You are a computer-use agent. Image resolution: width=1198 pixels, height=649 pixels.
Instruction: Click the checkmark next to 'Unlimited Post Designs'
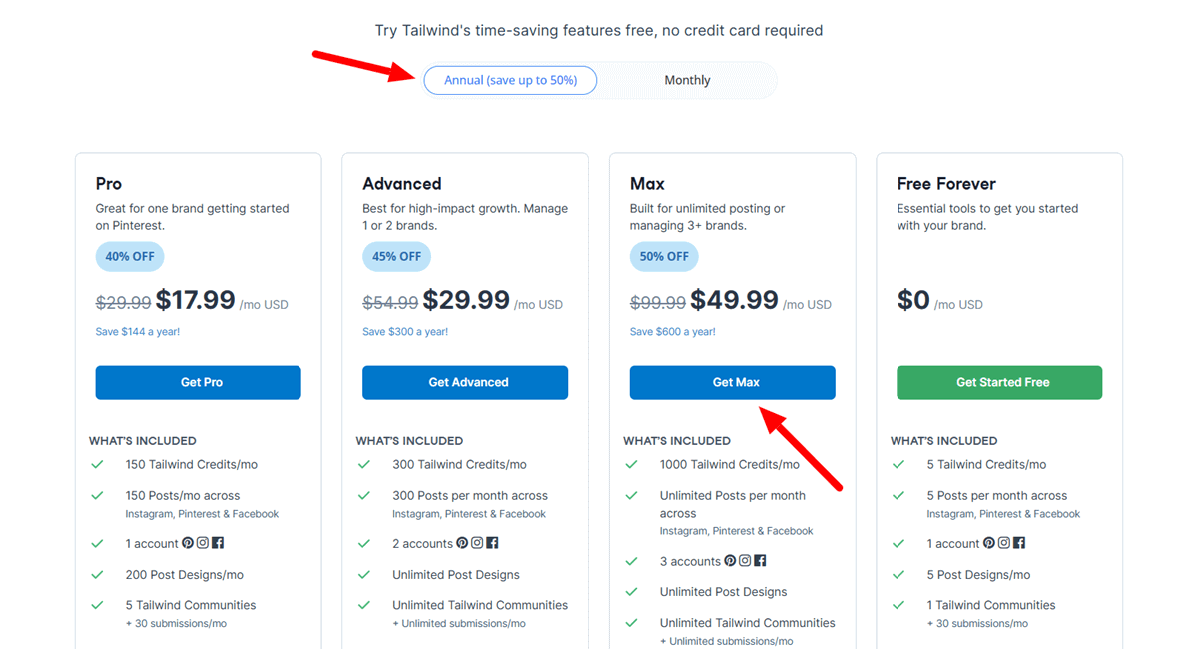tap(363, 574)
